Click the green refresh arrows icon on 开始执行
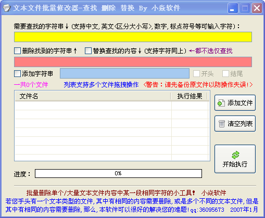This screenshot has height=218, width=265. [x=235, y=155]
